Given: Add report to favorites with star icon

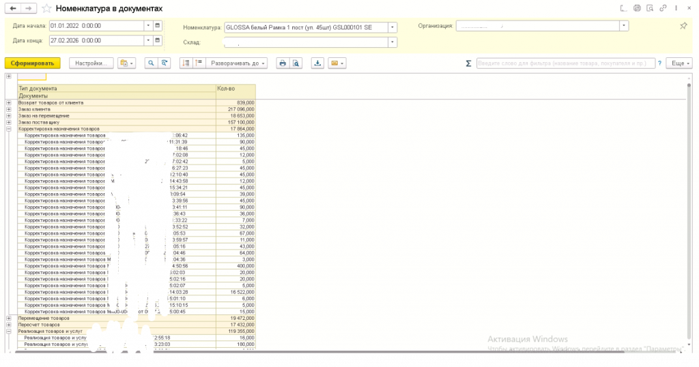Looking at the screenshot, I should [46, 8].
